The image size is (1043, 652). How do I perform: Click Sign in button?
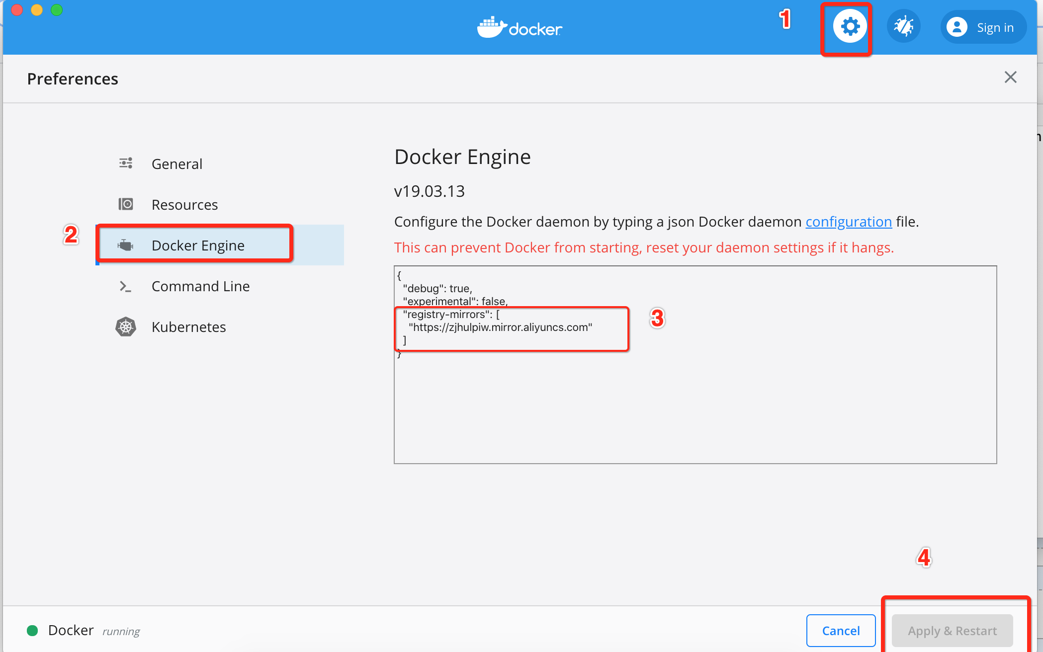tap(995, 28)
